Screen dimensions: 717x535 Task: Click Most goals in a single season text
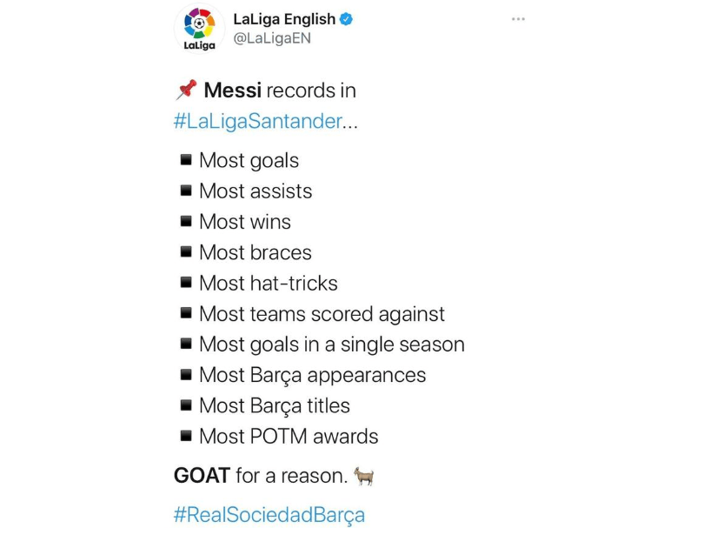point(332,344)
